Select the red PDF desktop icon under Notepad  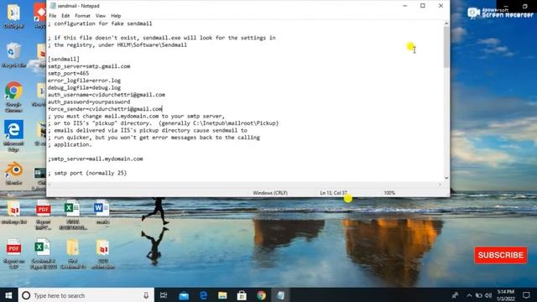pyautogui.click(x=43, y=215)
